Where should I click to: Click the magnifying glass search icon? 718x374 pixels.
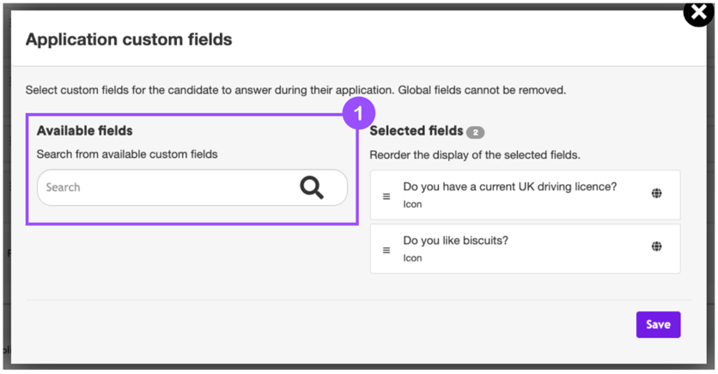click(x=312, y=187)
